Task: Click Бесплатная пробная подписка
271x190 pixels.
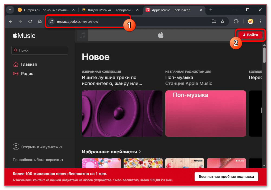Action: click(x=226, y=176)
